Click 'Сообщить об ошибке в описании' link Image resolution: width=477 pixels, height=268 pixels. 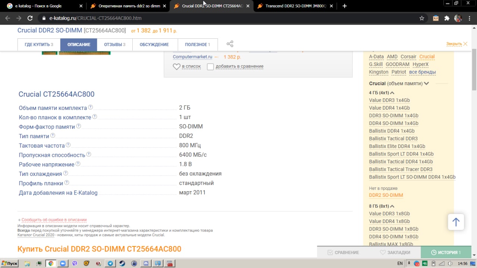point(54,220)
